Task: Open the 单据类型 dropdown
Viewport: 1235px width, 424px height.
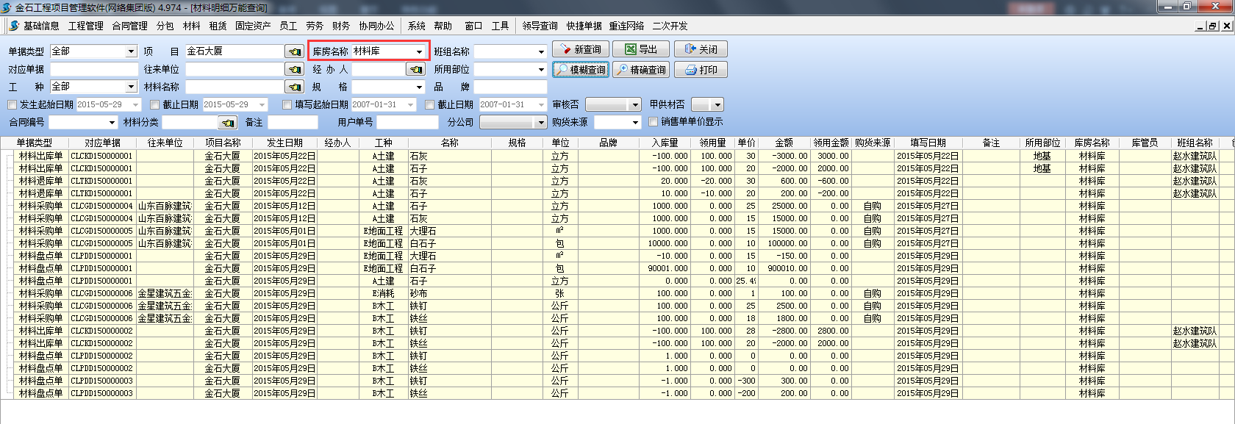Action: coord(131,51)
